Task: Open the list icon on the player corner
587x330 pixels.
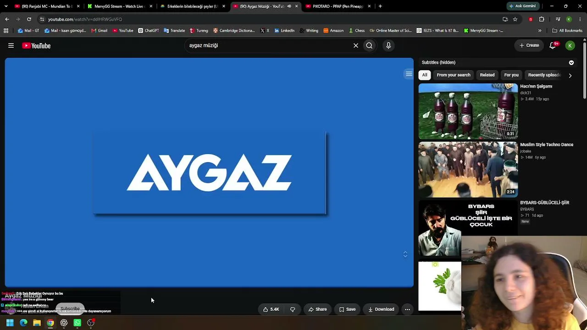Action: (409, 74)
